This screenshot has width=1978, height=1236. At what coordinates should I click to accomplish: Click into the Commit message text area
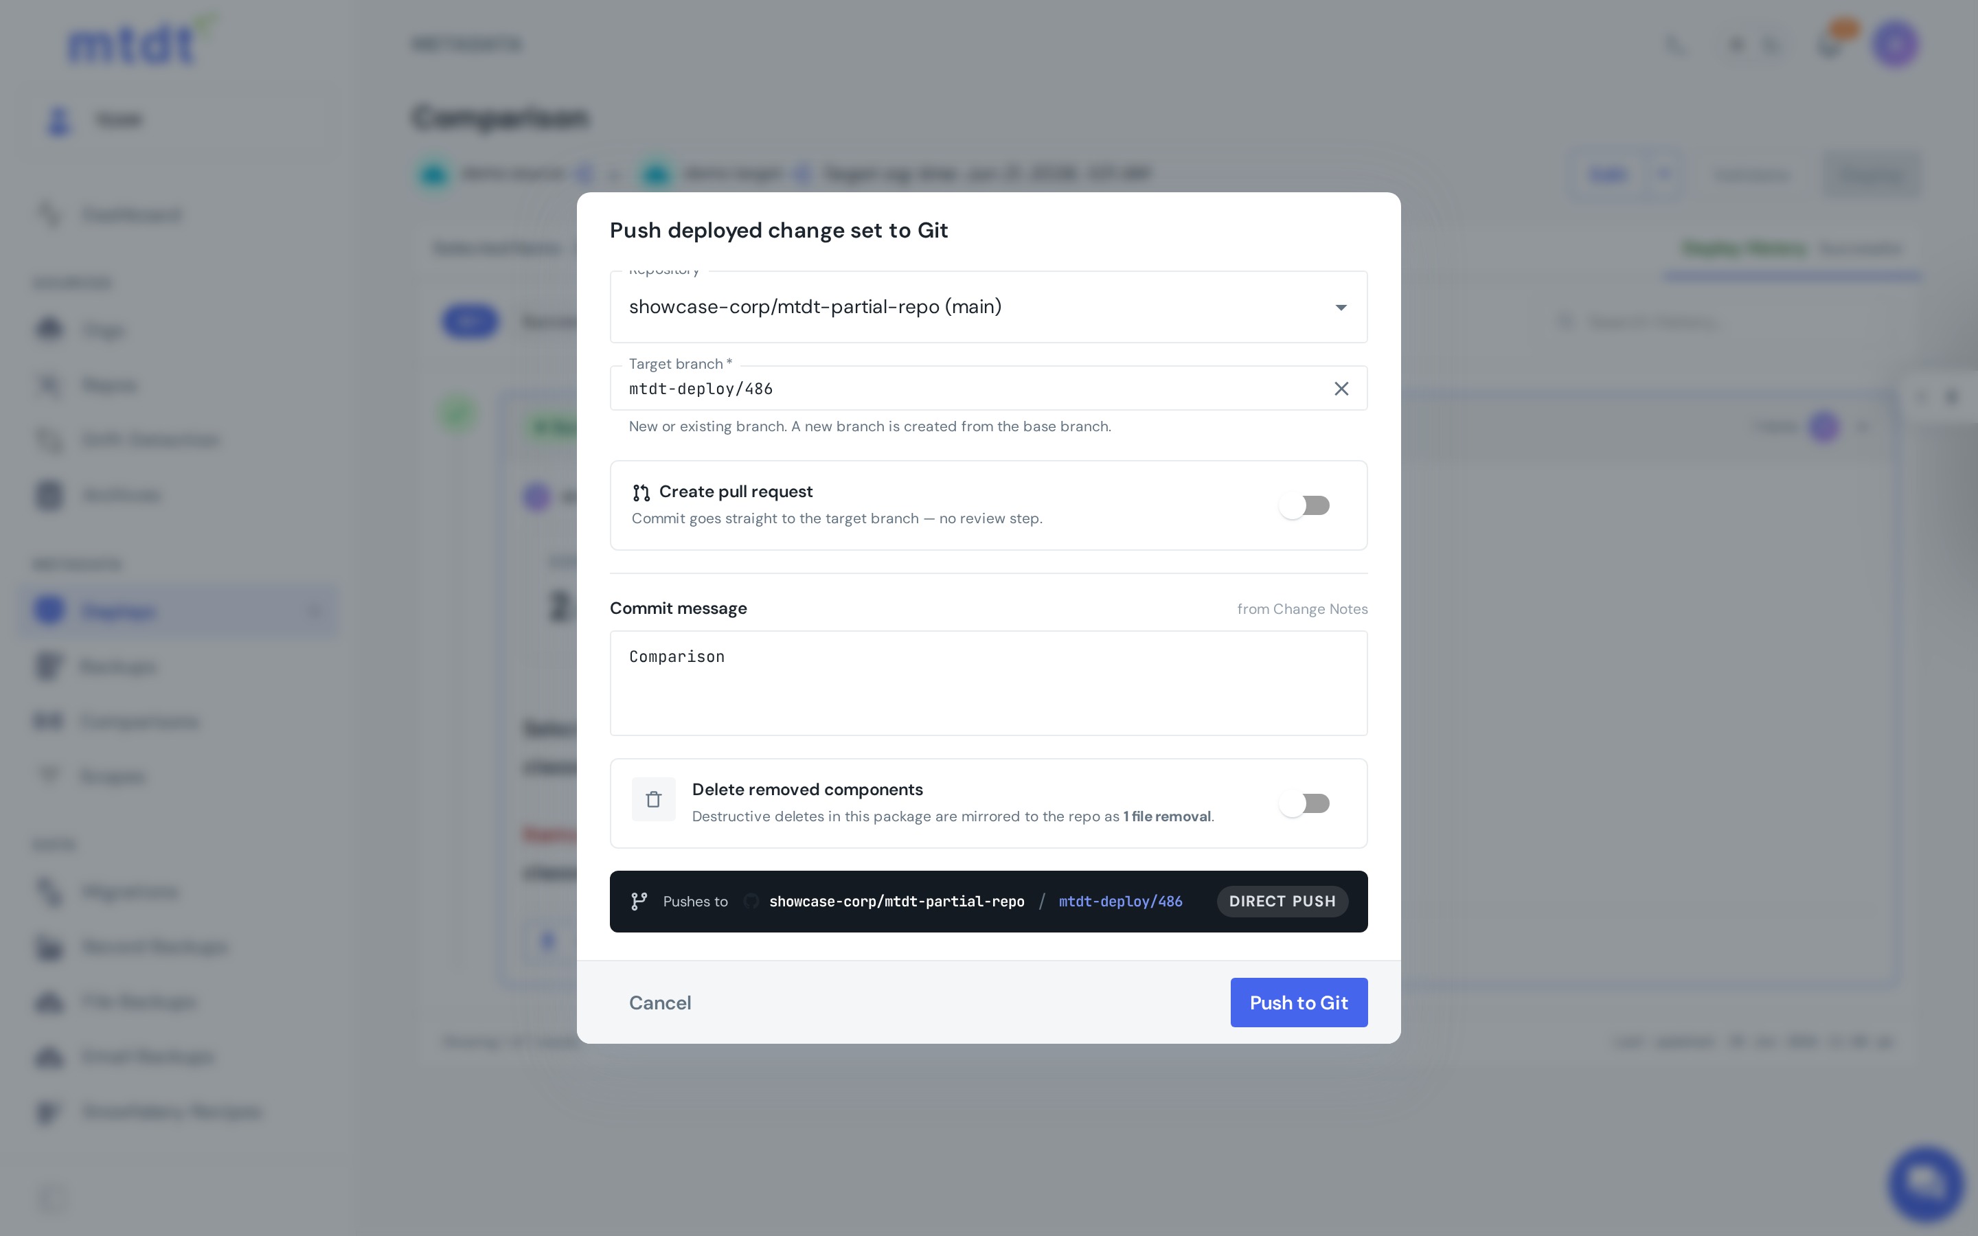pos(988,683)
